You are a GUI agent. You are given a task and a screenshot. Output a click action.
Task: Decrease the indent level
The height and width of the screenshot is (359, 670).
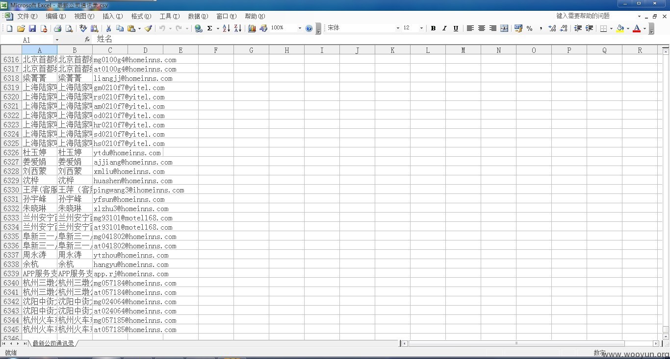[x=578, y=28]
